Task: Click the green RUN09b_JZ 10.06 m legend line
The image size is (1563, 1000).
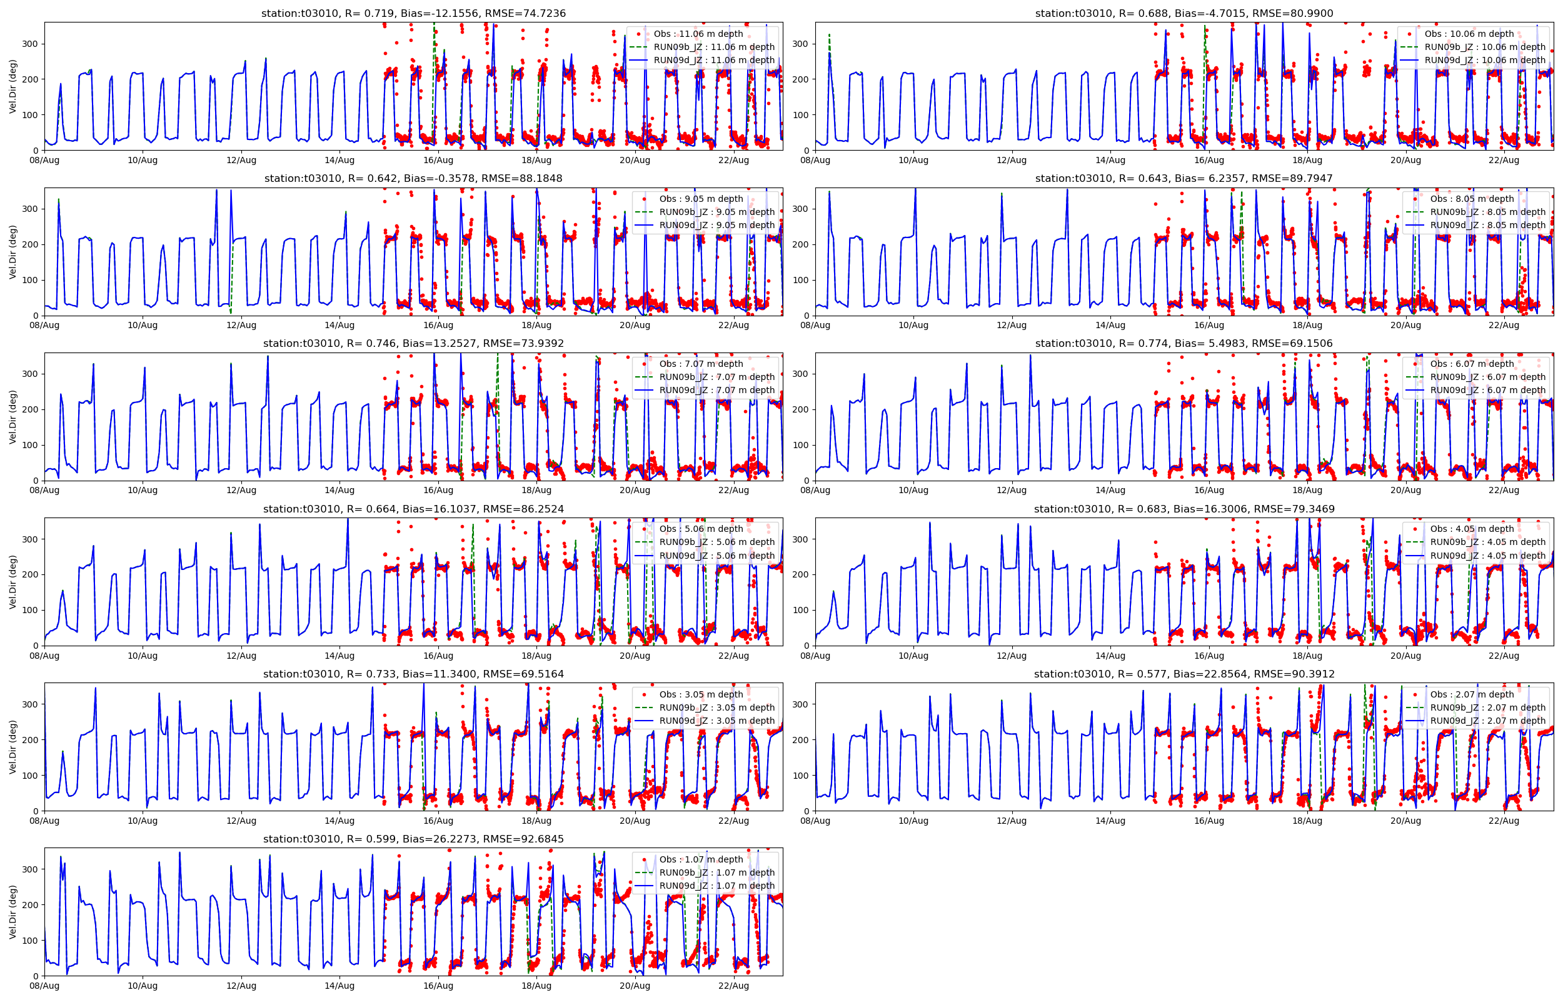Action: (x=1409, y=47)
